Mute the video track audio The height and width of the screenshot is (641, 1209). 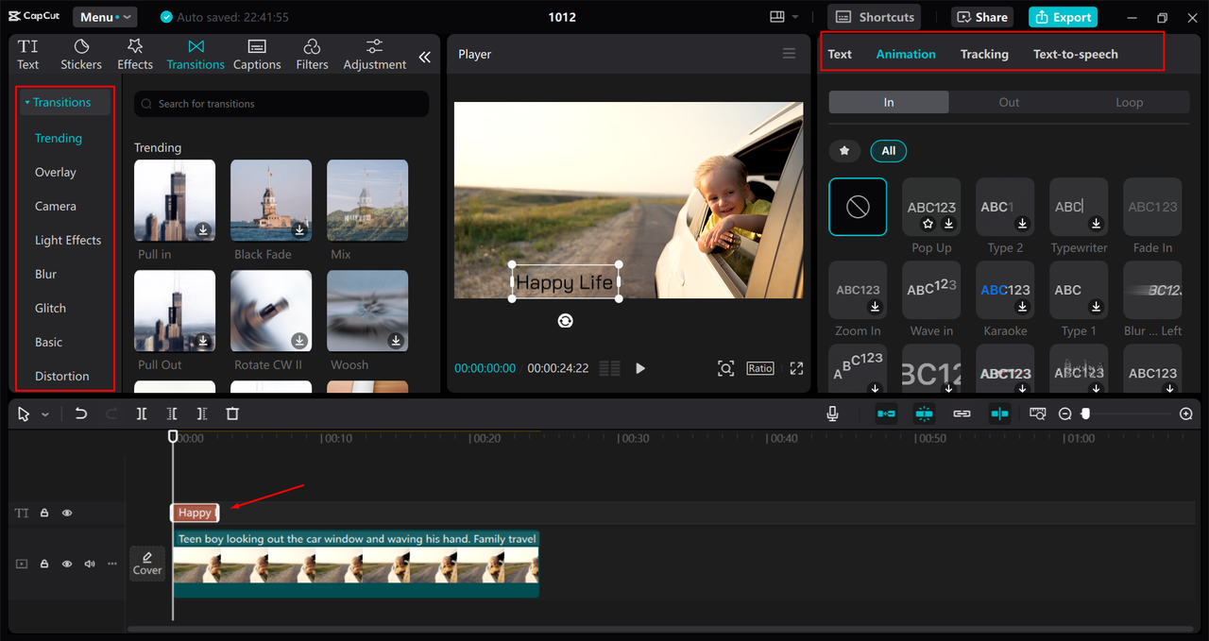point(90,564)
